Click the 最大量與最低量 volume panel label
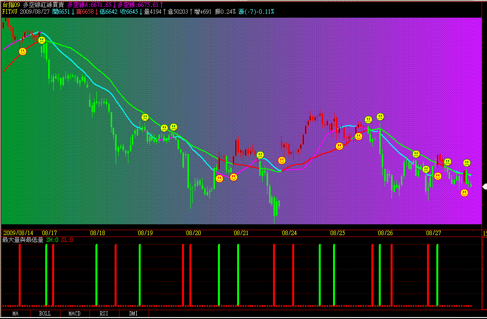The width and height of the screenshot is (487, 319). tap(23, 240)
